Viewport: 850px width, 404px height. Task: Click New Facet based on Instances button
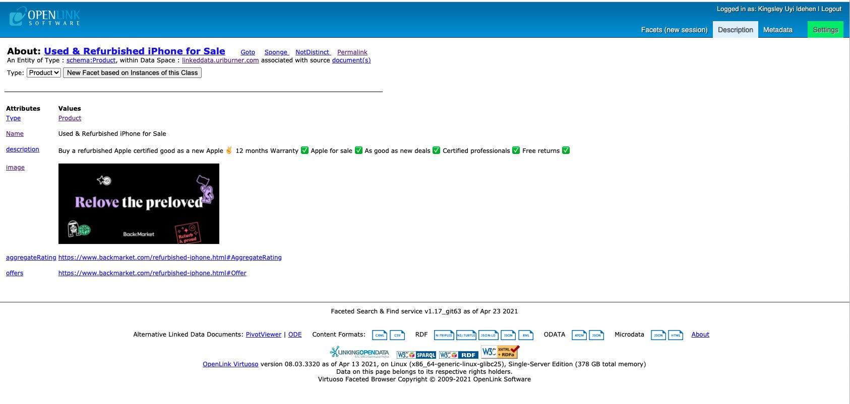pyautogui.click(x=132, y=72)
